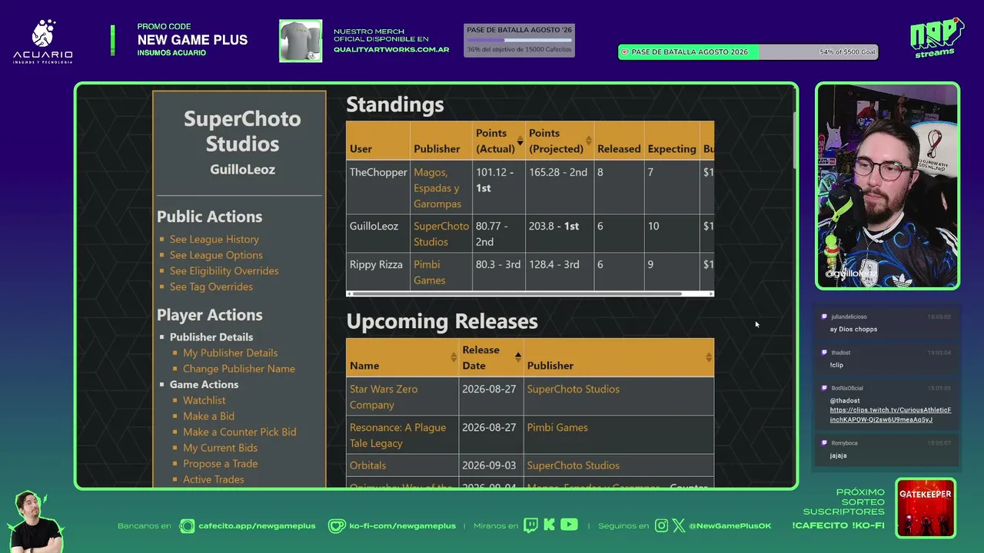Open the merch T-shirt thumbnail
This screenshot has height=553, width=984.
click(301, 41)
